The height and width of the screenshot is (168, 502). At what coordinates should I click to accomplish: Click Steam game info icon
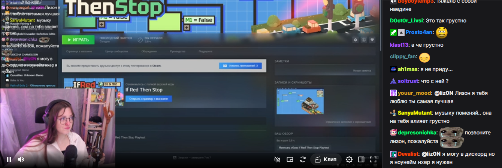click(x=364, y=40)
